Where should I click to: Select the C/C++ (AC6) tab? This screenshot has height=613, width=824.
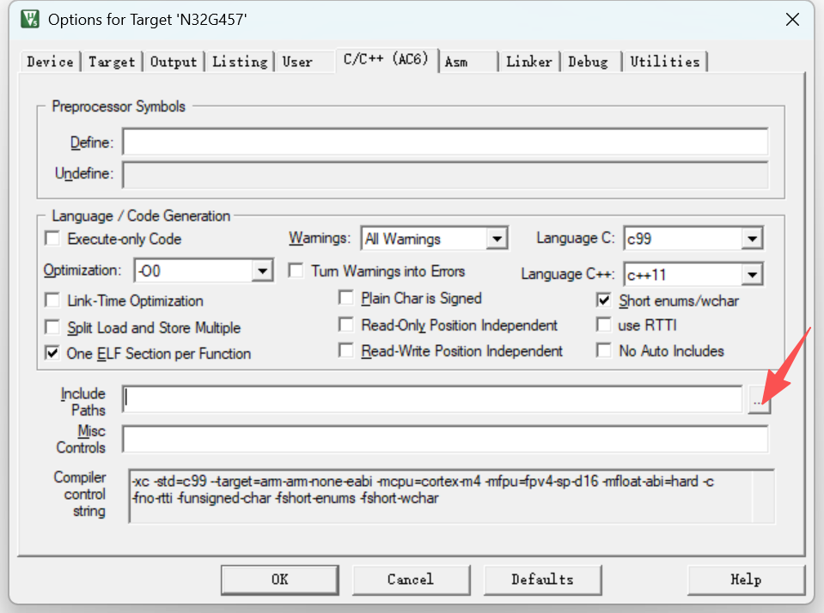[x=387, y=59]
